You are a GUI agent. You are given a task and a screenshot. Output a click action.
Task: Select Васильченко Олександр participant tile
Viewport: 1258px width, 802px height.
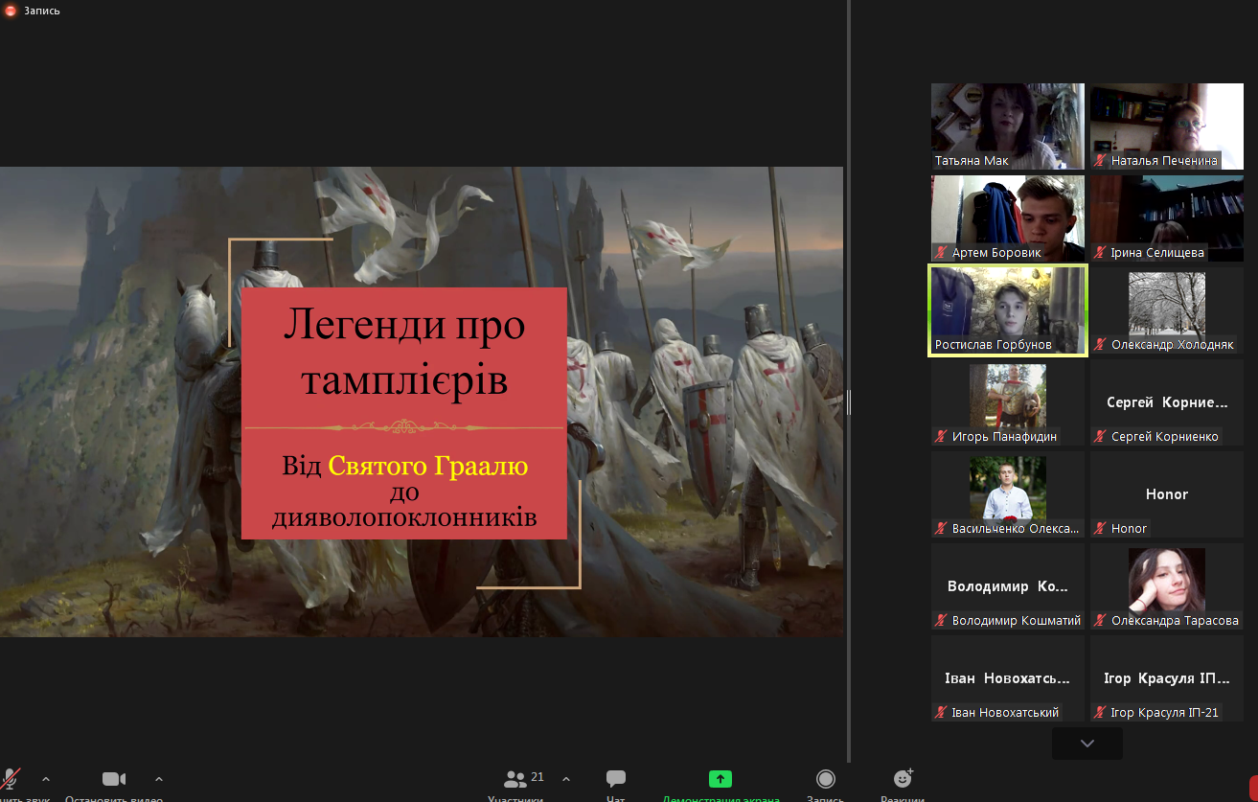[1008, 494]
